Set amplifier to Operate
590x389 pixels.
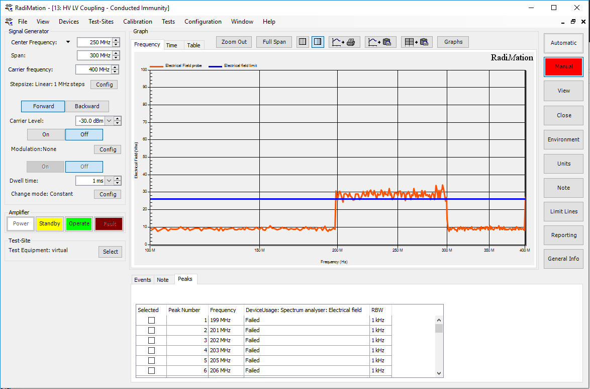79,224
